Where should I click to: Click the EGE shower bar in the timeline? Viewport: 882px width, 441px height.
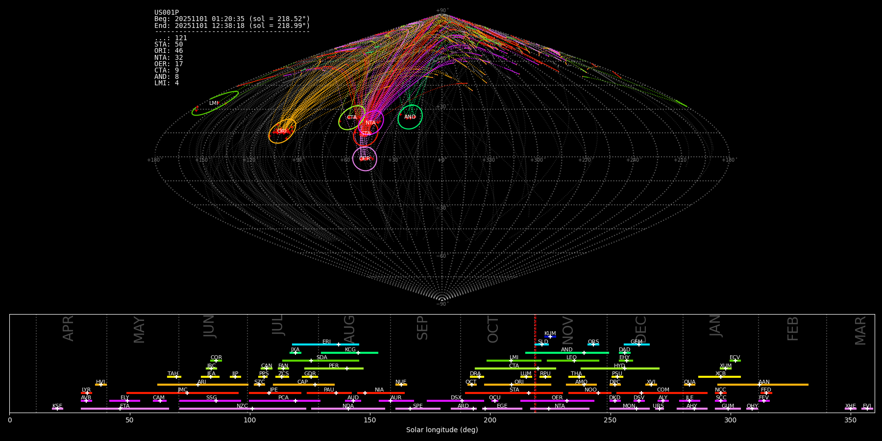502,409
